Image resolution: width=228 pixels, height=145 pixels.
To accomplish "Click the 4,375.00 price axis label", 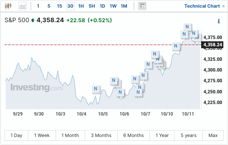I will (213, 37).
